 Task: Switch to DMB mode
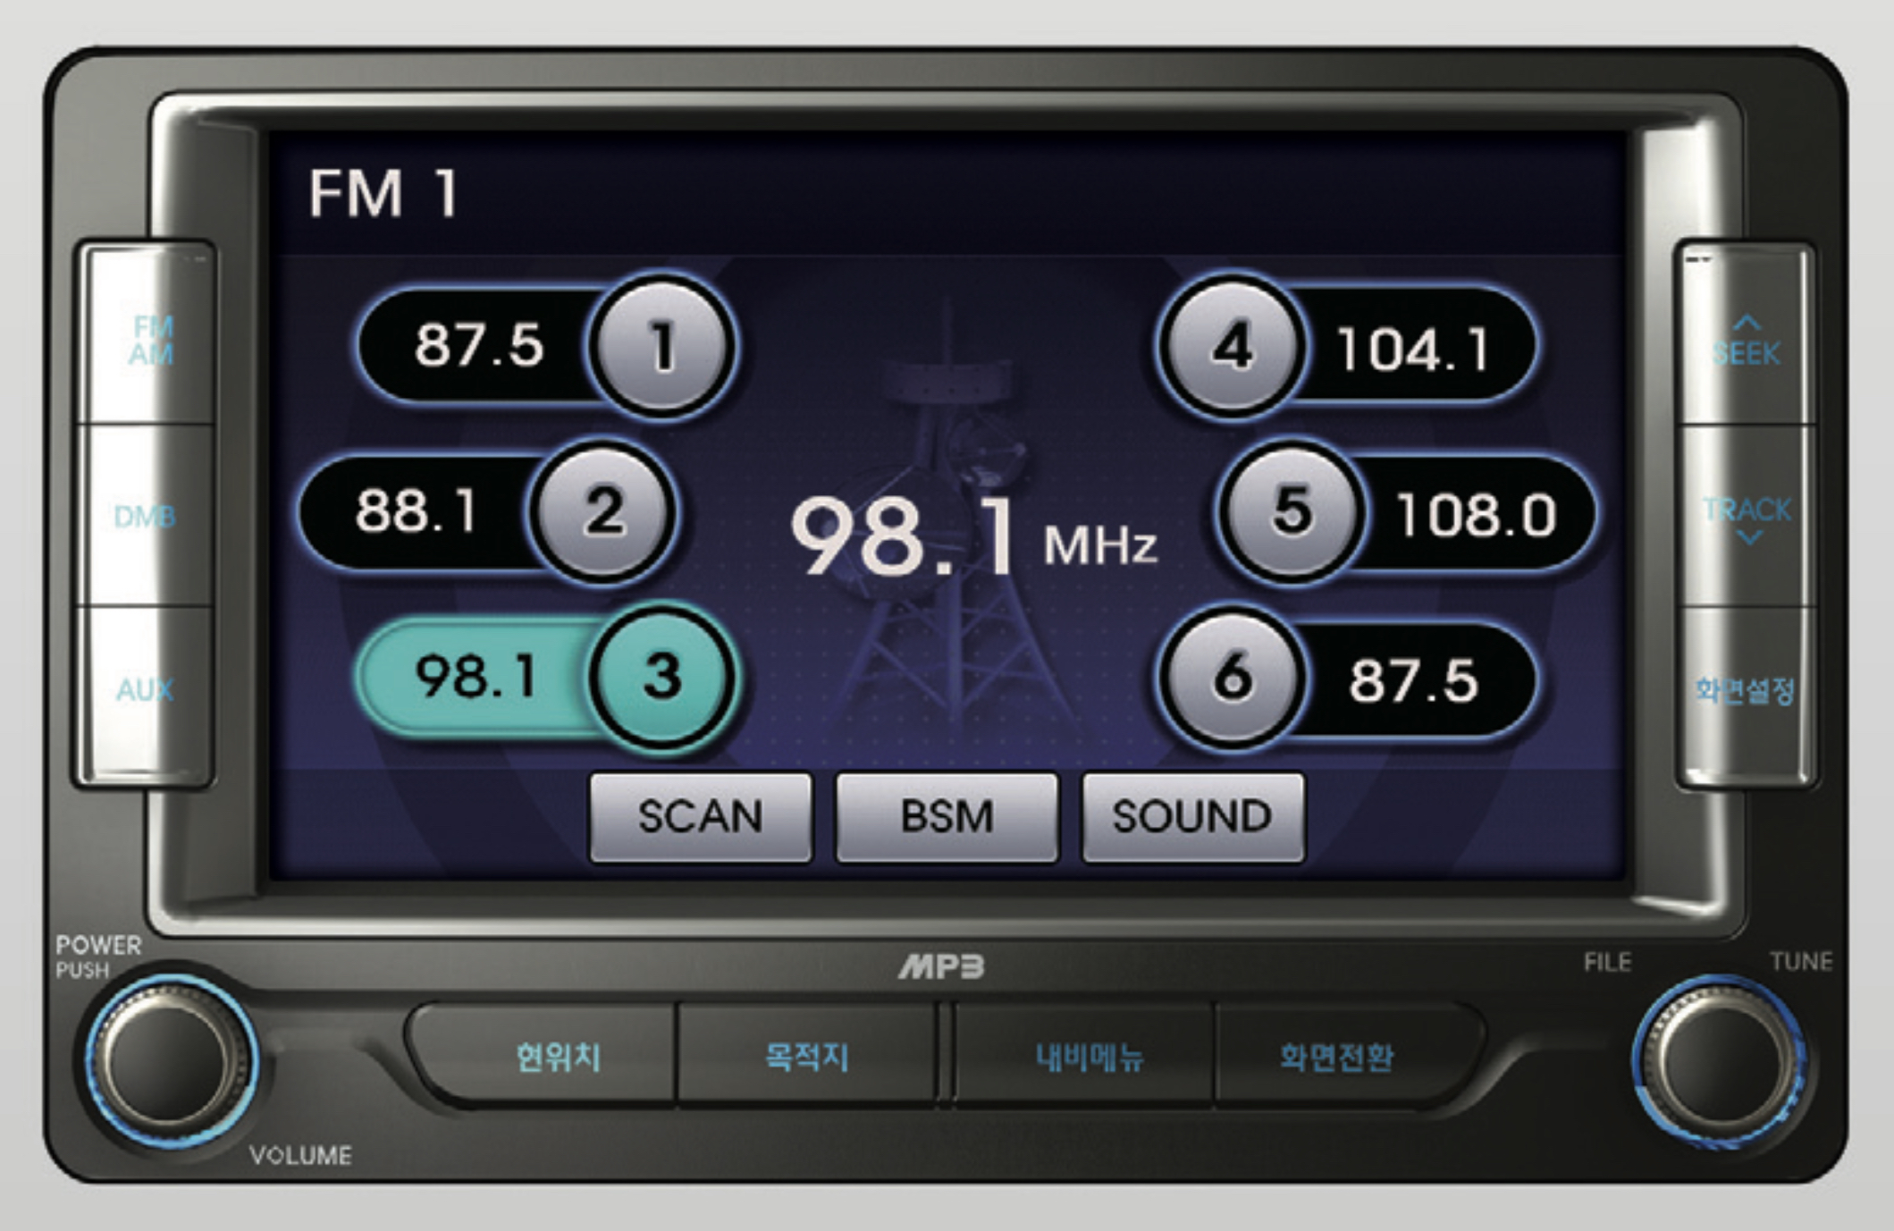(x=145, y=516)
